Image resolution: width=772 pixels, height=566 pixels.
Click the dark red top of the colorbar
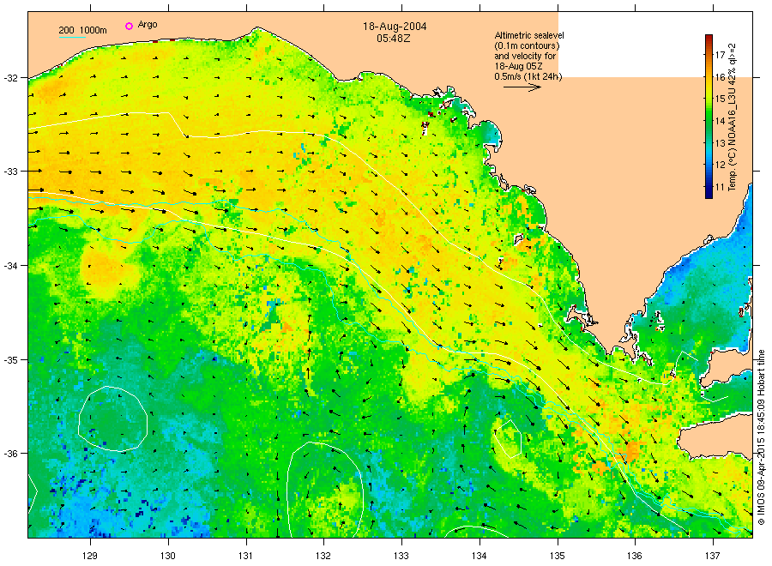pyautogui.click(x=709, y=39)
